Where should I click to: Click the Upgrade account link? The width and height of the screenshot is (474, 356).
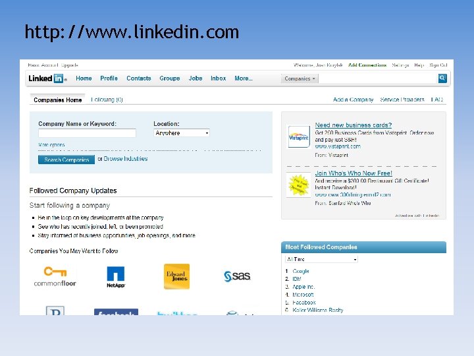pos(70,65)
